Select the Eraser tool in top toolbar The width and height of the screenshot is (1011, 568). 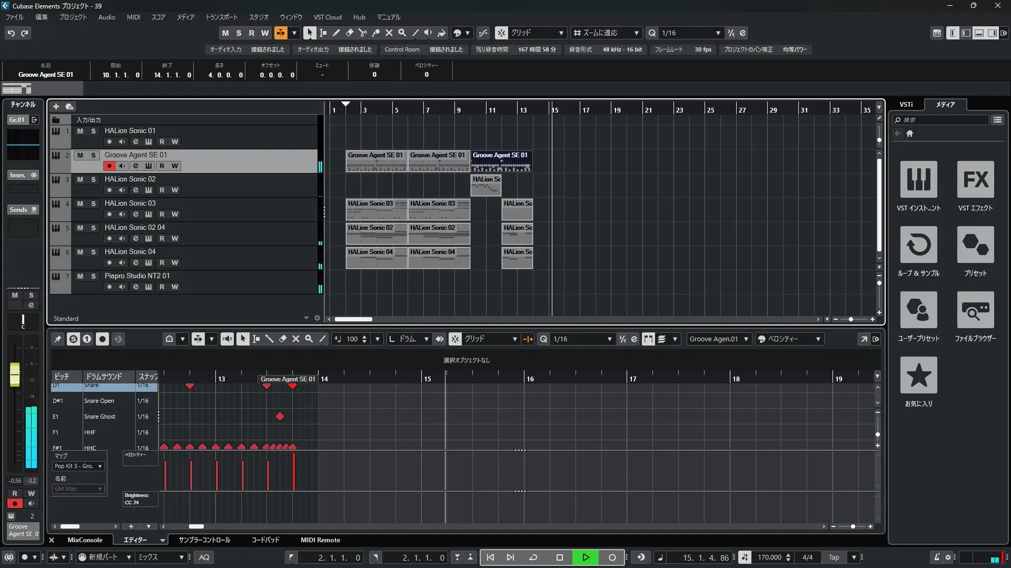coord(349,33)
